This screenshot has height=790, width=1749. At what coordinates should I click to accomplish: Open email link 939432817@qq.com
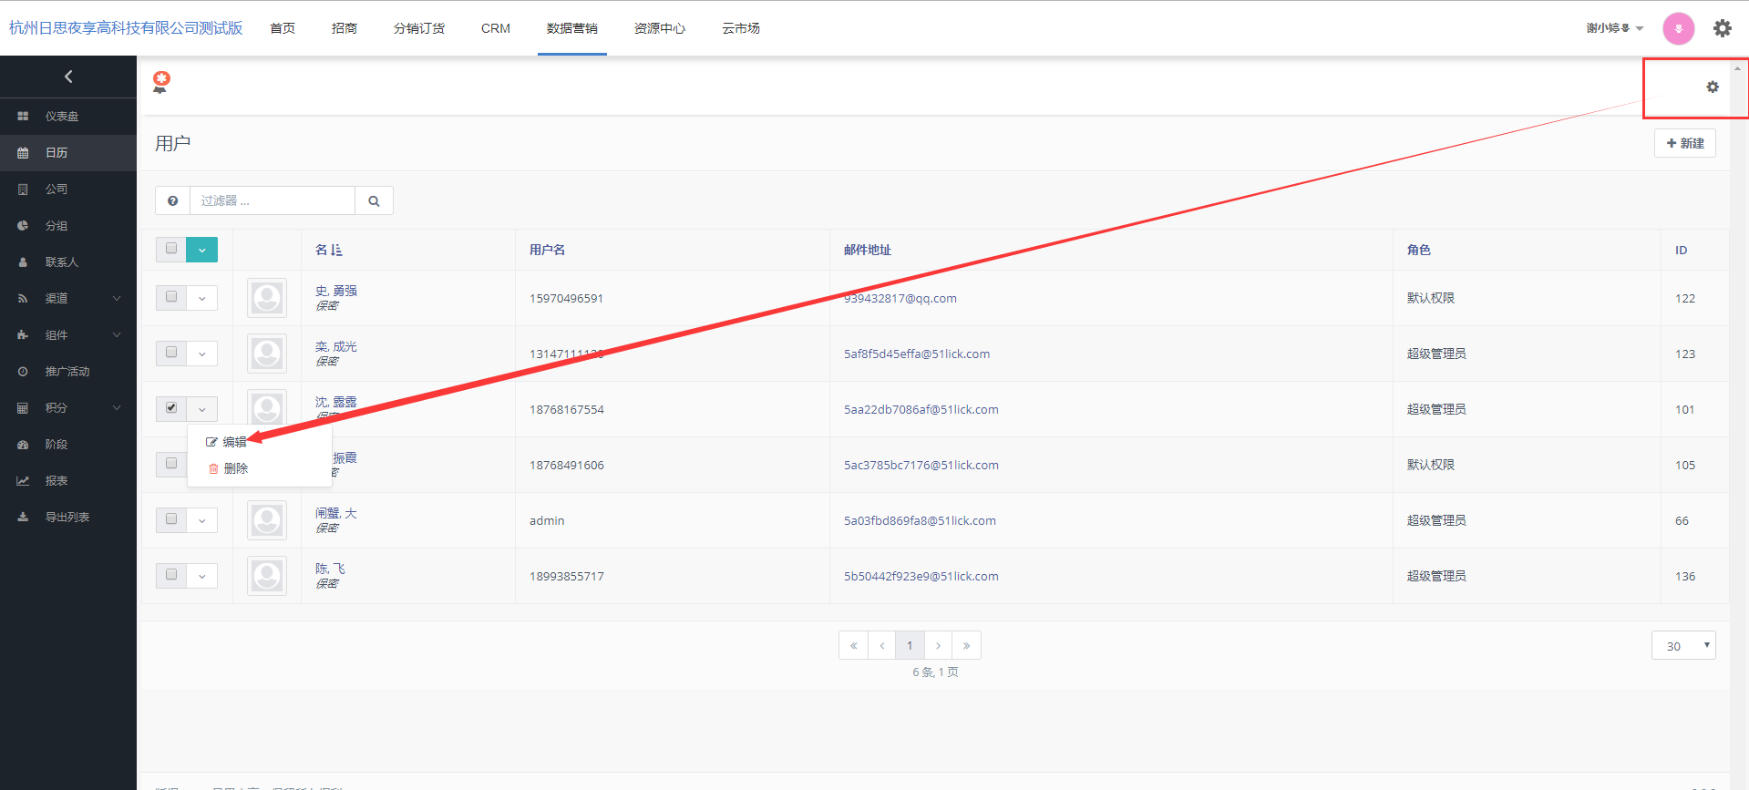pyautogui.click(x=900, y=299)
